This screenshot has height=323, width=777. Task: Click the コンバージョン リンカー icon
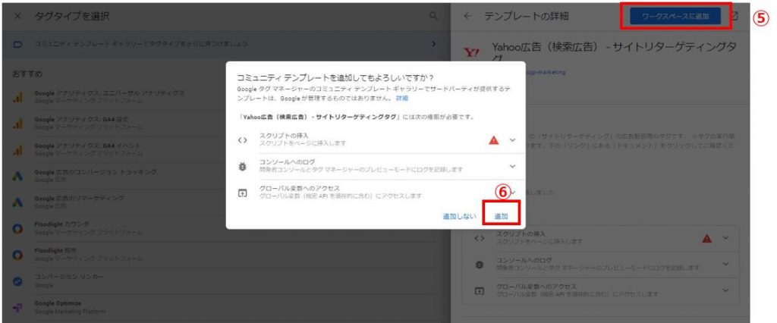pyautogui.click(x=17, y=281)
